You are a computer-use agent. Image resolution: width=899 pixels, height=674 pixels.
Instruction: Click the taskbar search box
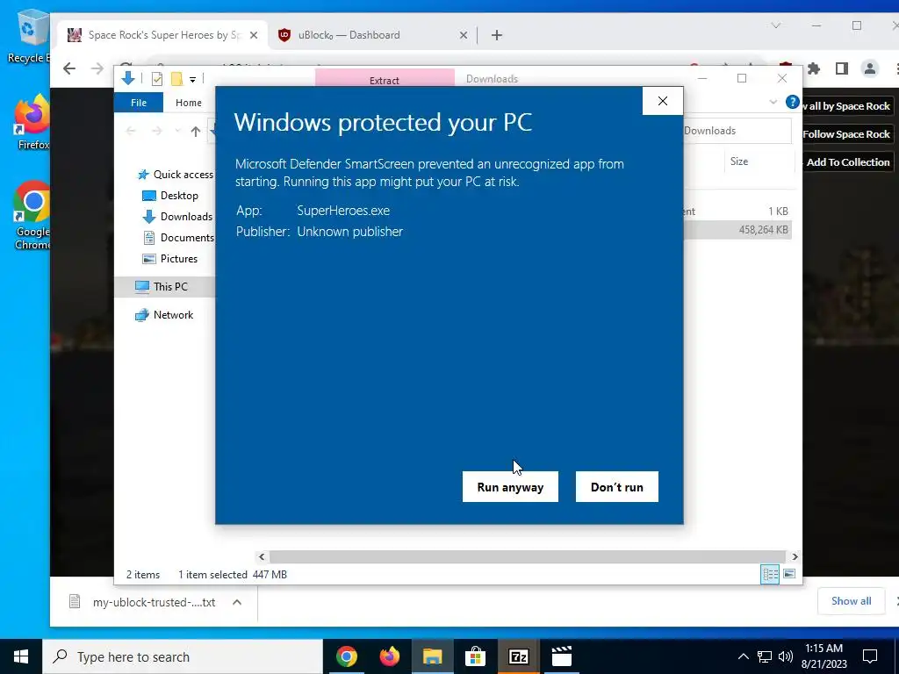183,656
